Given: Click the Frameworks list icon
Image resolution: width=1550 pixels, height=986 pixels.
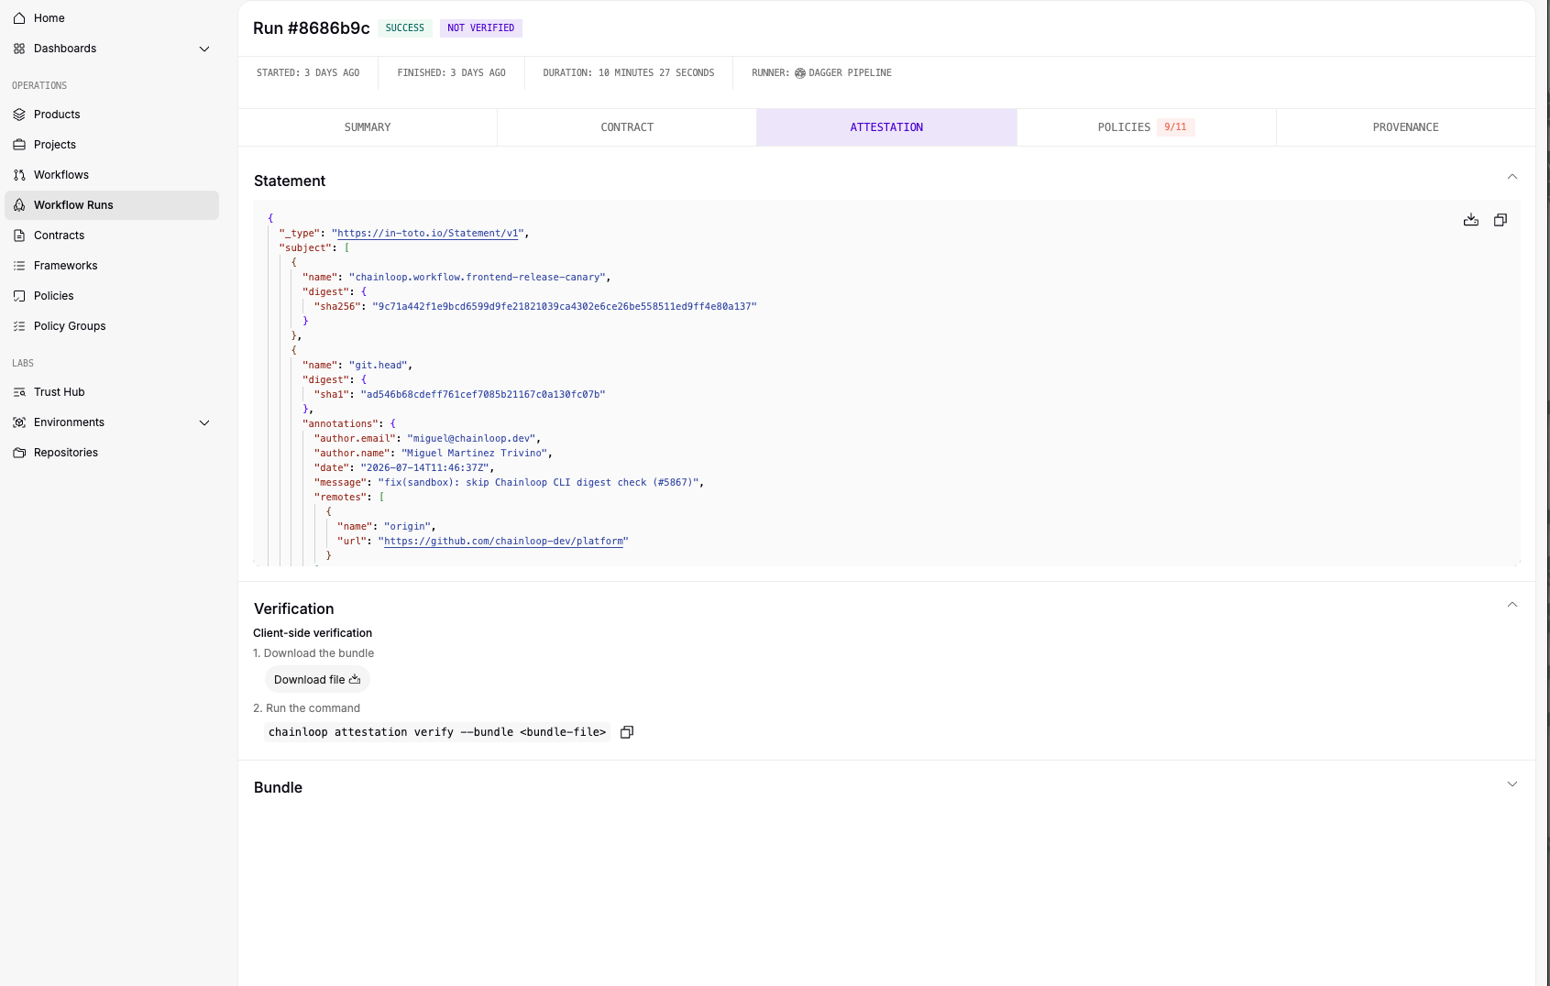Looking at the screenshot, I should (x=19, y=266).
